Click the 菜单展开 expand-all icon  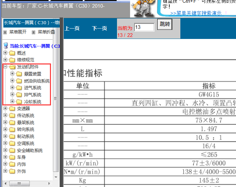[5, 32]
